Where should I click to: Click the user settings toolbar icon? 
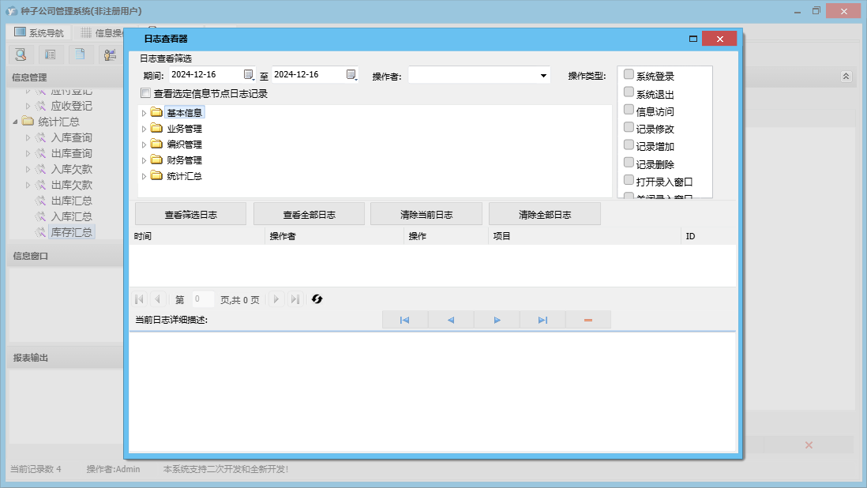(x=110, y=54)
